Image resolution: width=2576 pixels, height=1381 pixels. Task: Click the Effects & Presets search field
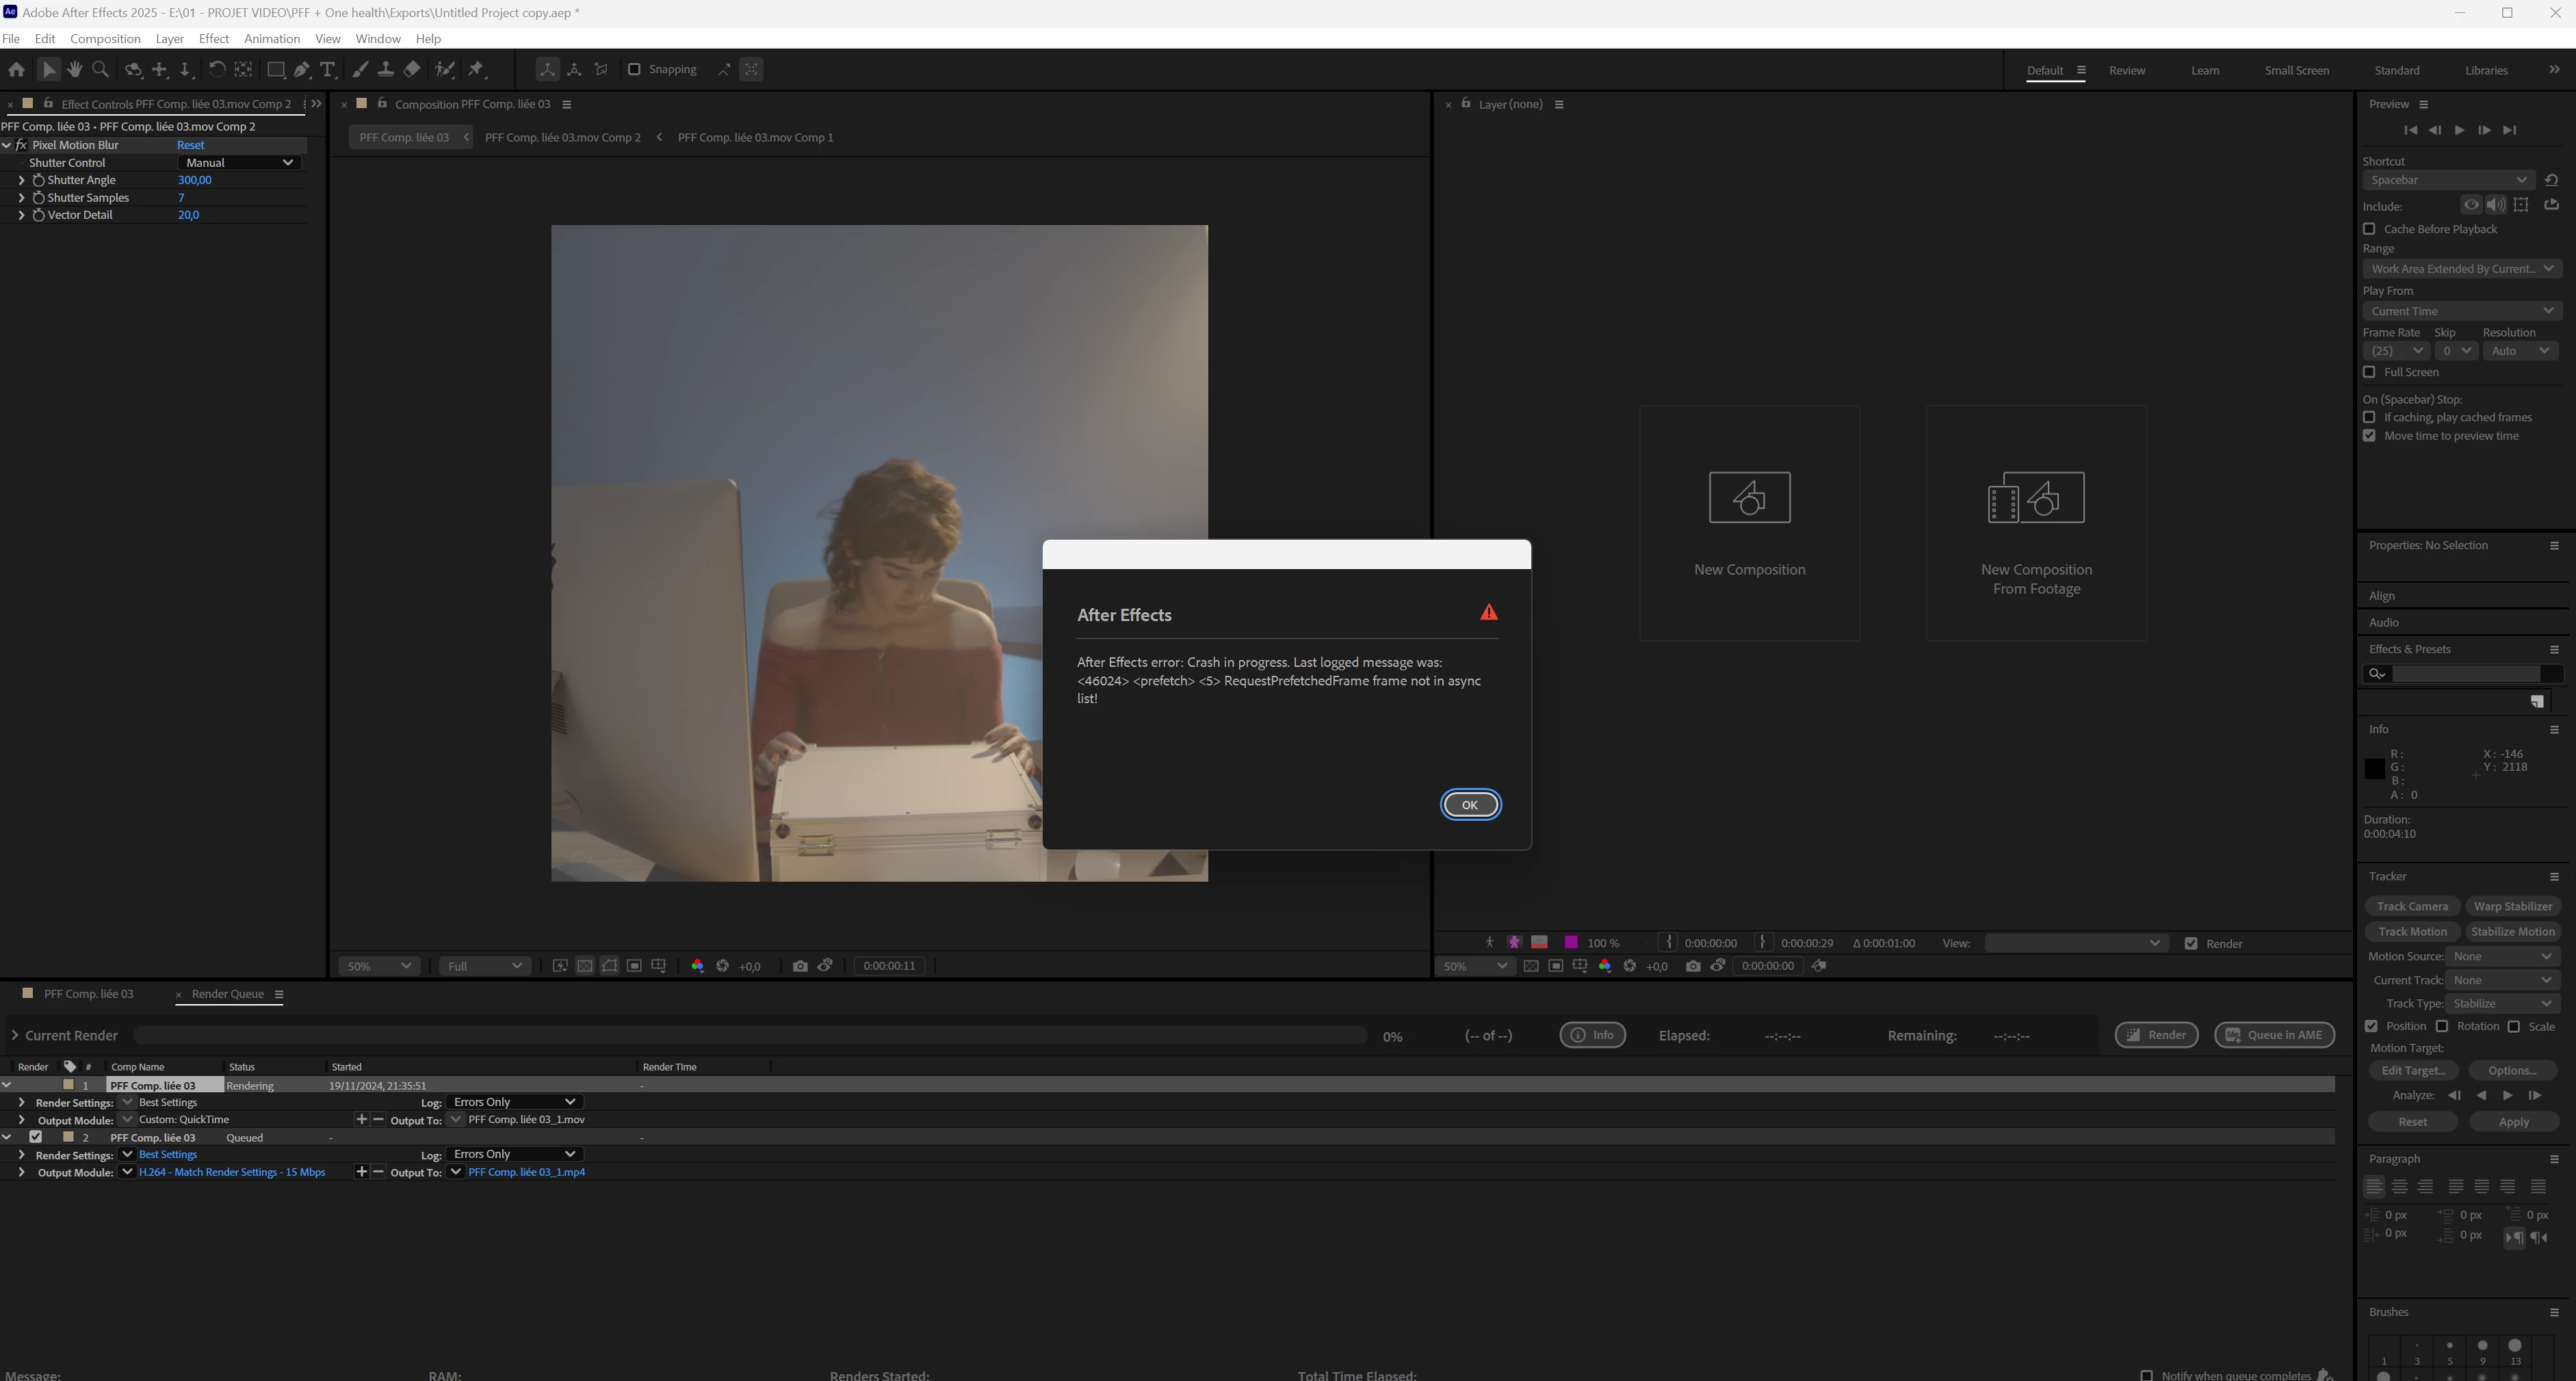(x=2465, y=674)
